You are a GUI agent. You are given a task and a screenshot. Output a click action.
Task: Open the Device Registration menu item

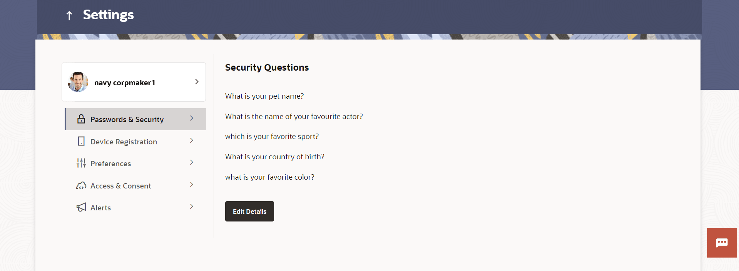click(x=124, y=142)
